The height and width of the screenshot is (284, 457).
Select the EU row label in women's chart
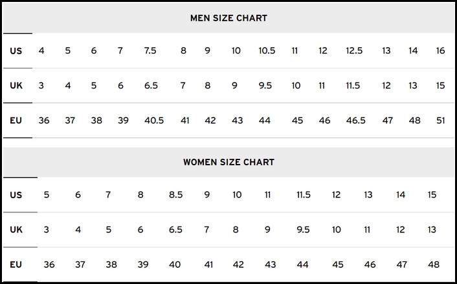(x=16, y=265)
